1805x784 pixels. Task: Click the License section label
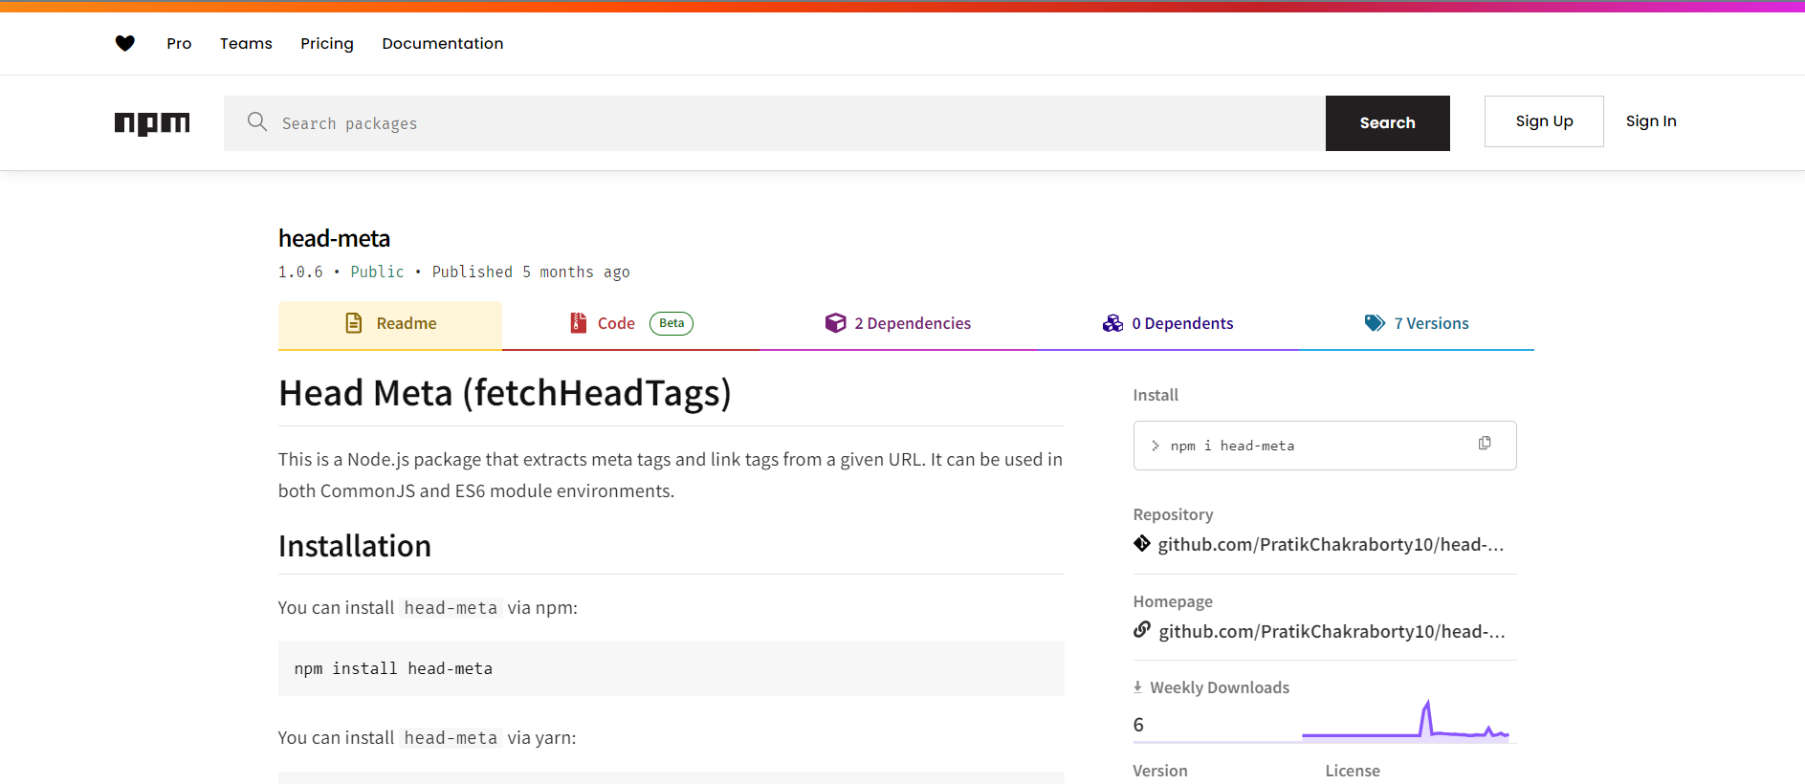(x=1353, y=771)
